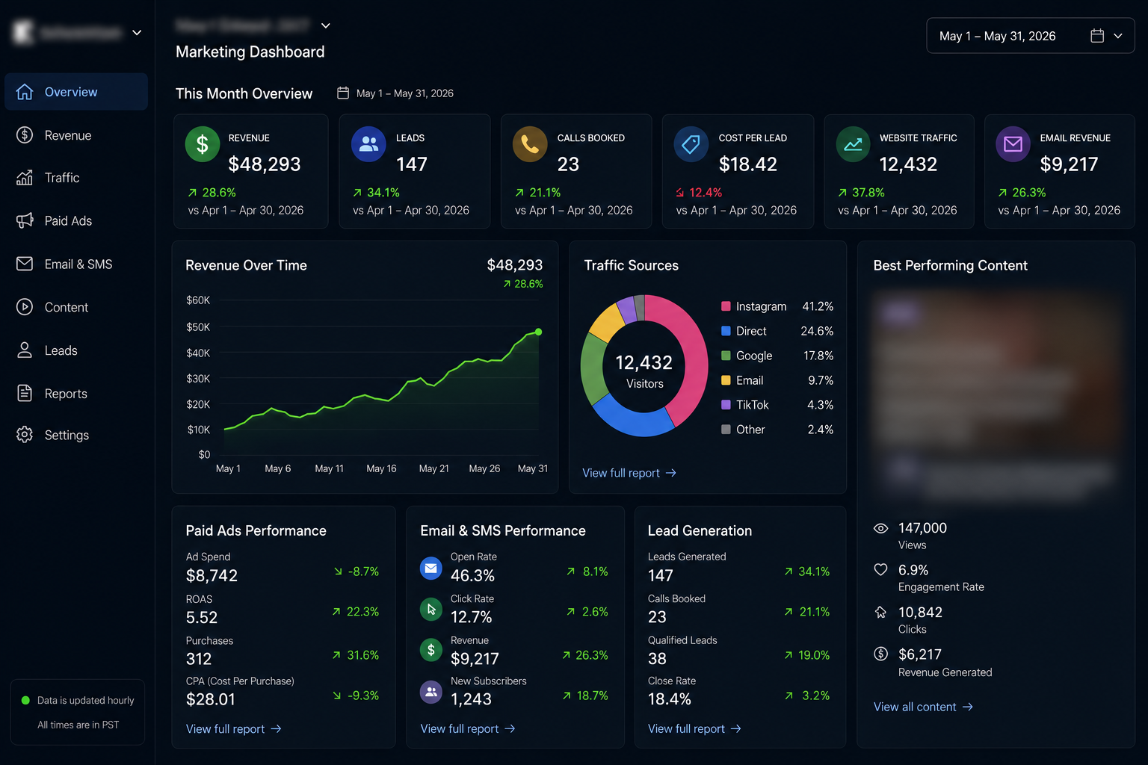Click the Revenue dollar icon in sidebar
1148x765 pixels.
click(25, 135)
